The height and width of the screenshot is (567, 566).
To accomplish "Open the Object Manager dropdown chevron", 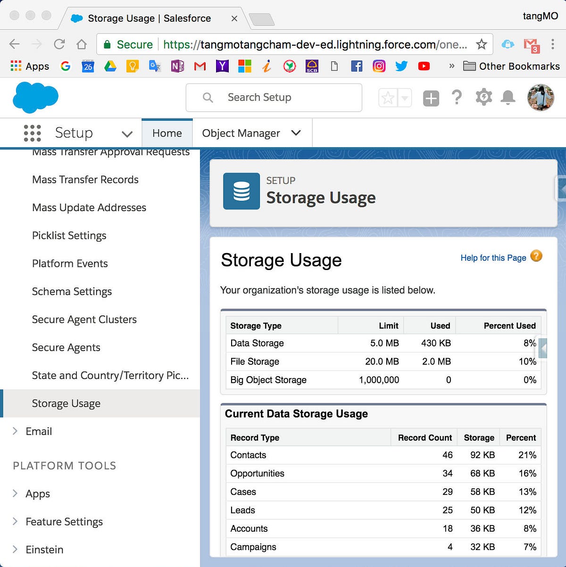I will (x=296, y=133).
